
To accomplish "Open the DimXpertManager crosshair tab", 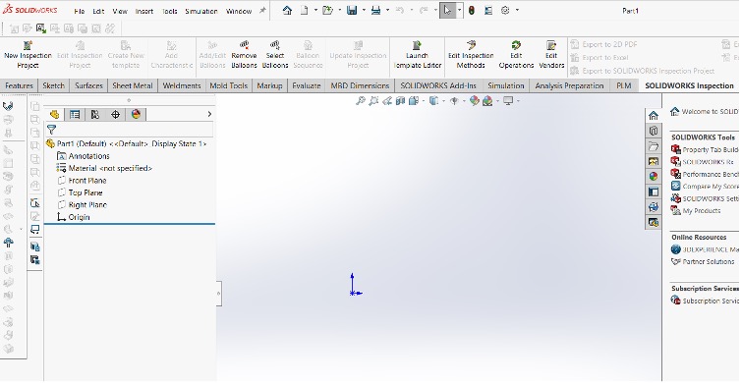I will point(115,115).
